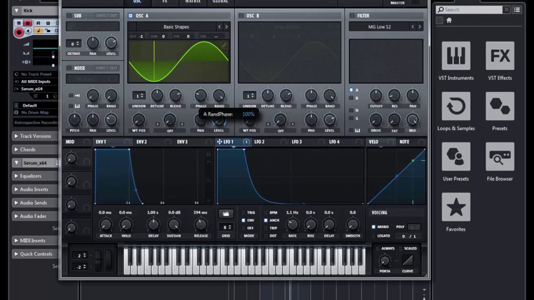Toggle MONO voicing checkbox

[x=373, y=227]
